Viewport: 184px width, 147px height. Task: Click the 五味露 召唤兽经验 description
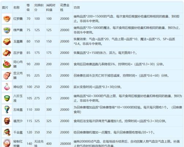(x=128, y=110)
